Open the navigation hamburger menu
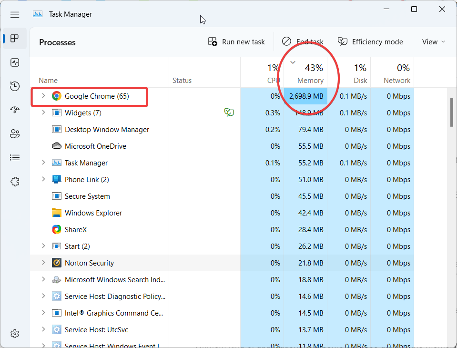Screen dimensions: 457x348 point(15,15)
